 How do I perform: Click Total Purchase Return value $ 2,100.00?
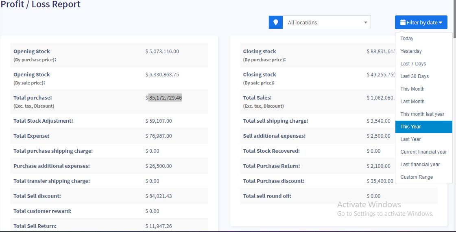pyautogui.click(x=379, y=166)
